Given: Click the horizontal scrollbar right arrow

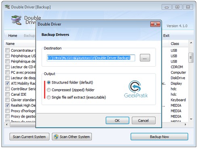Looking at the screenshot, I should point(185,124).
